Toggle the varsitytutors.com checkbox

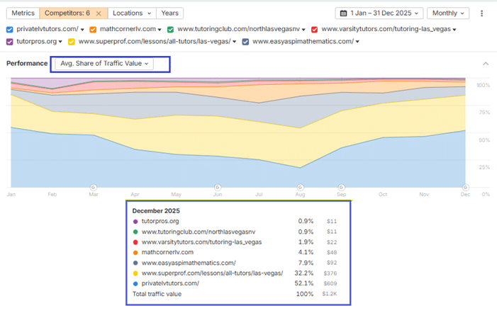coord(314,30)
